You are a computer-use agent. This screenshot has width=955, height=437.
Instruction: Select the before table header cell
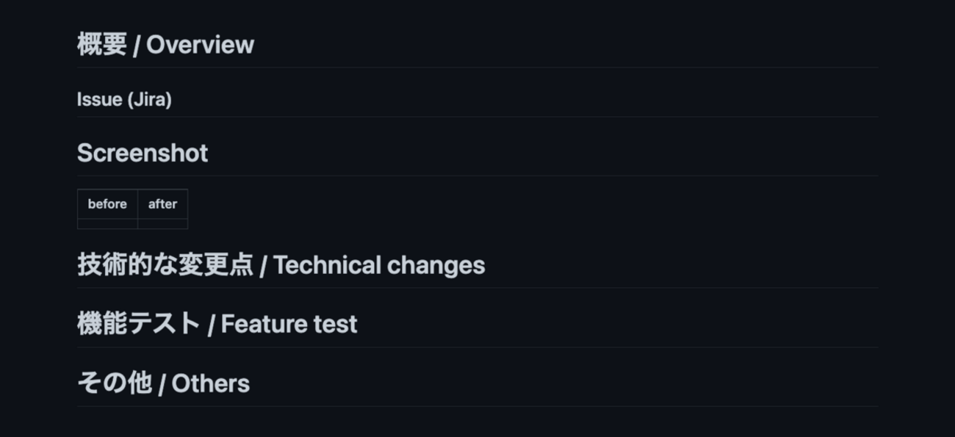coord(107,204)
